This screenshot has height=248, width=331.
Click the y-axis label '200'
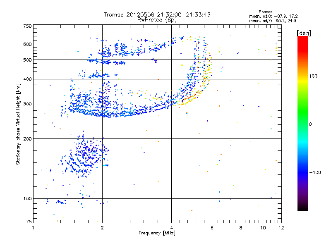[x=27, y=139]
